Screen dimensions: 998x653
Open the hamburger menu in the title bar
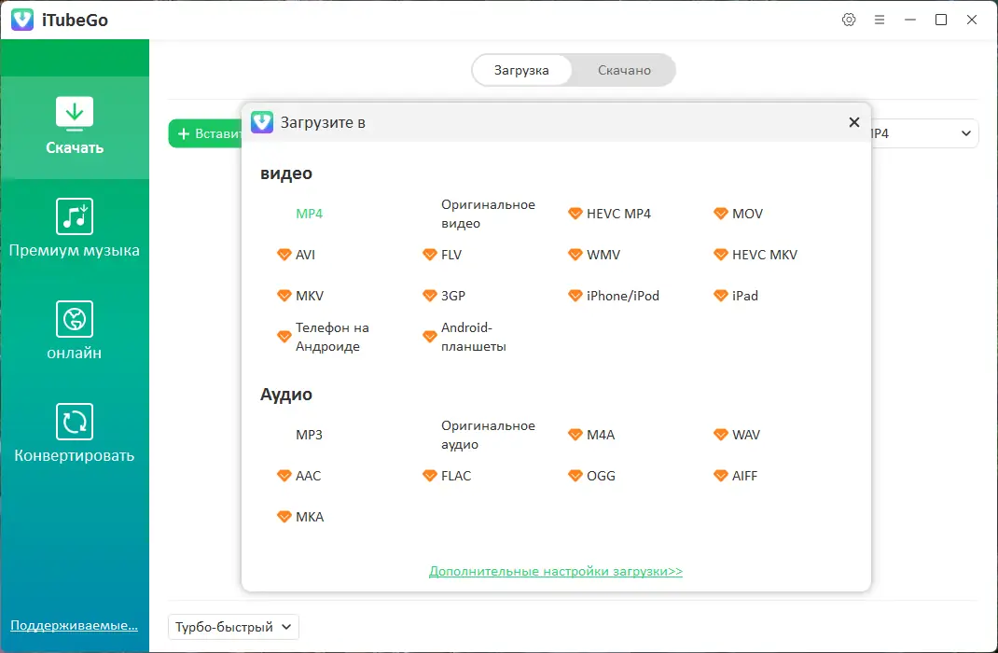pos(880,20)
